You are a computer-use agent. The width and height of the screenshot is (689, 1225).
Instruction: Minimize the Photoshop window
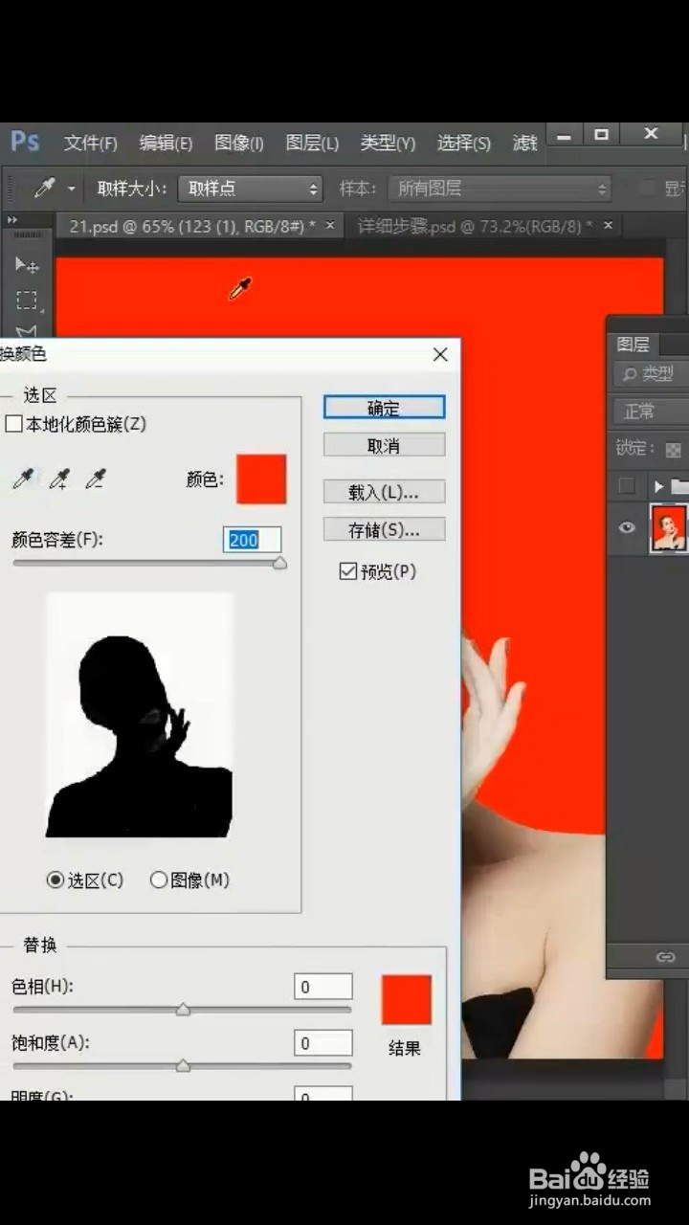click(565, 137)
